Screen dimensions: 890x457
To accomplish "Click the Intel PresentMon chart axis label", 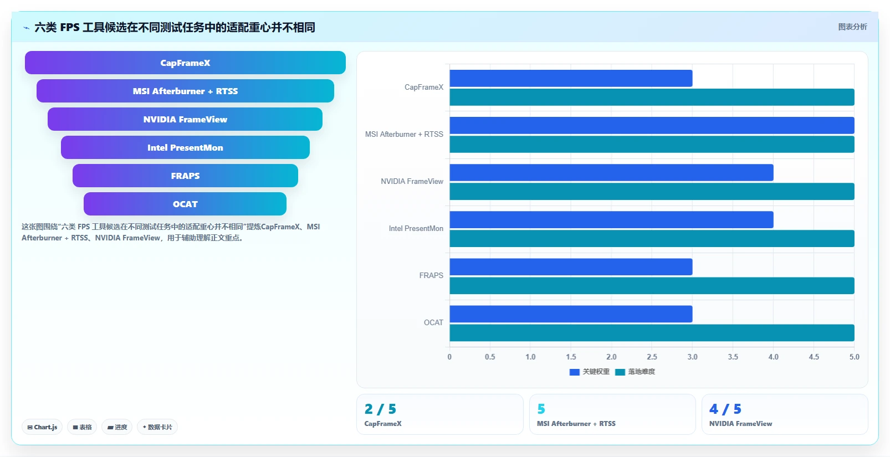I will click(x=416, y=228).
